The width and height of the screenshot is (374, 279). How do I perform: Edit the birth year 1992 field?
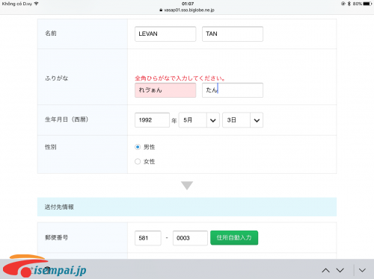pos(152,120)
